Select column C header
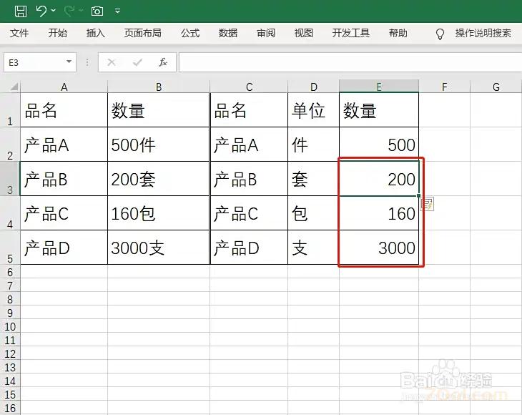This screenshot has width=522, height=415. [249, 87]
